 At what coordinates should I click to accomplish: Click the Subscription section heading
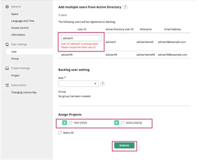pos(19,85)
